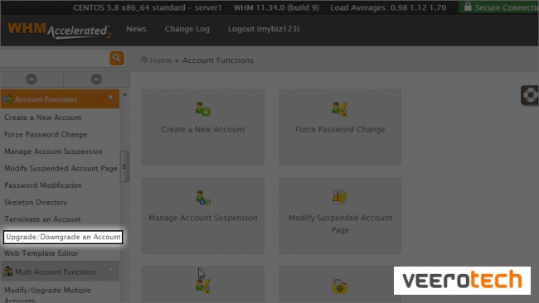Click the expand-all down arrow icon

(96, 79)
